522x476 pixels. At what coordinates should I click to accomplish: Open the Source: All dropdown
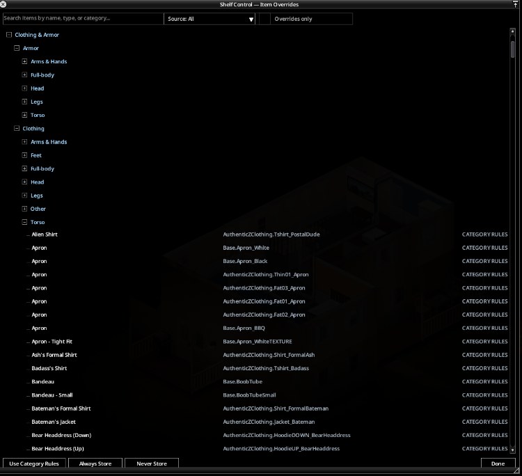pyautogui.click(x=209, y=19)
